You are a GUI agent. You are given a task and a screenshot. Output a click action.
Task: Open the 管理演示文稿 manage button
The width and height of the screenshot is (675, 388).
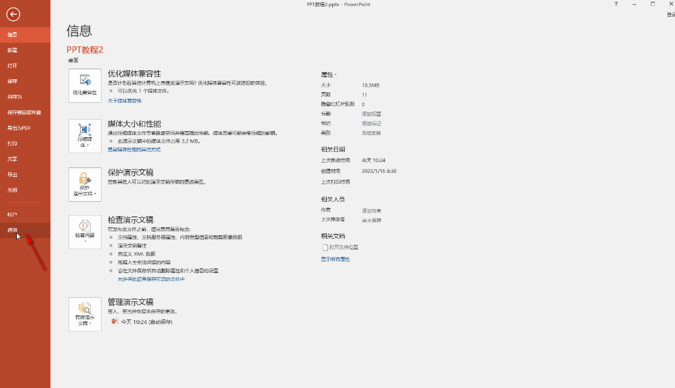[x=85, y=314]
